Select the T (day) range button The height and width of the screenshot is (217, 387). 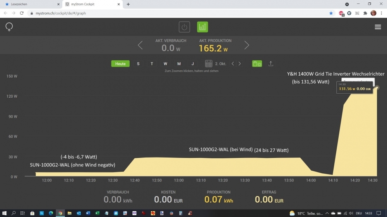[152, 64]
